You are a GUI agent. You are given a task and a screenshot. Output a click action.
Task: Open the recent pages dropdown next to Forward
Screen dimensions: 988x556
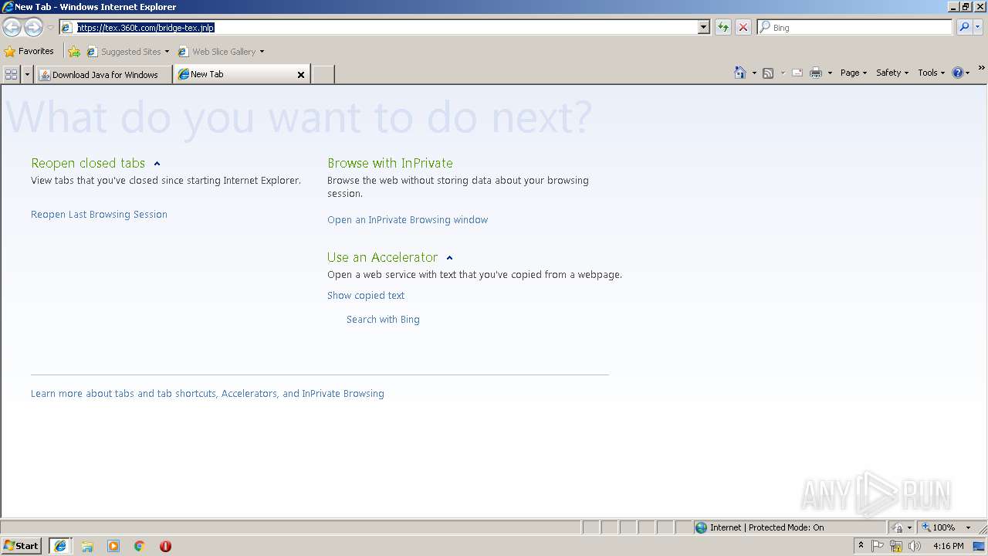[x=50, y=28]
